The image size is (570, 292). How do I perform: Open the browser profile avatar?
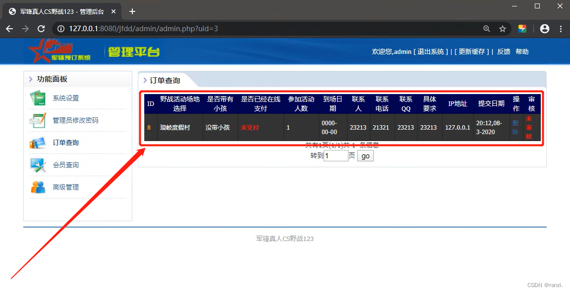click(x=545, y=29)
